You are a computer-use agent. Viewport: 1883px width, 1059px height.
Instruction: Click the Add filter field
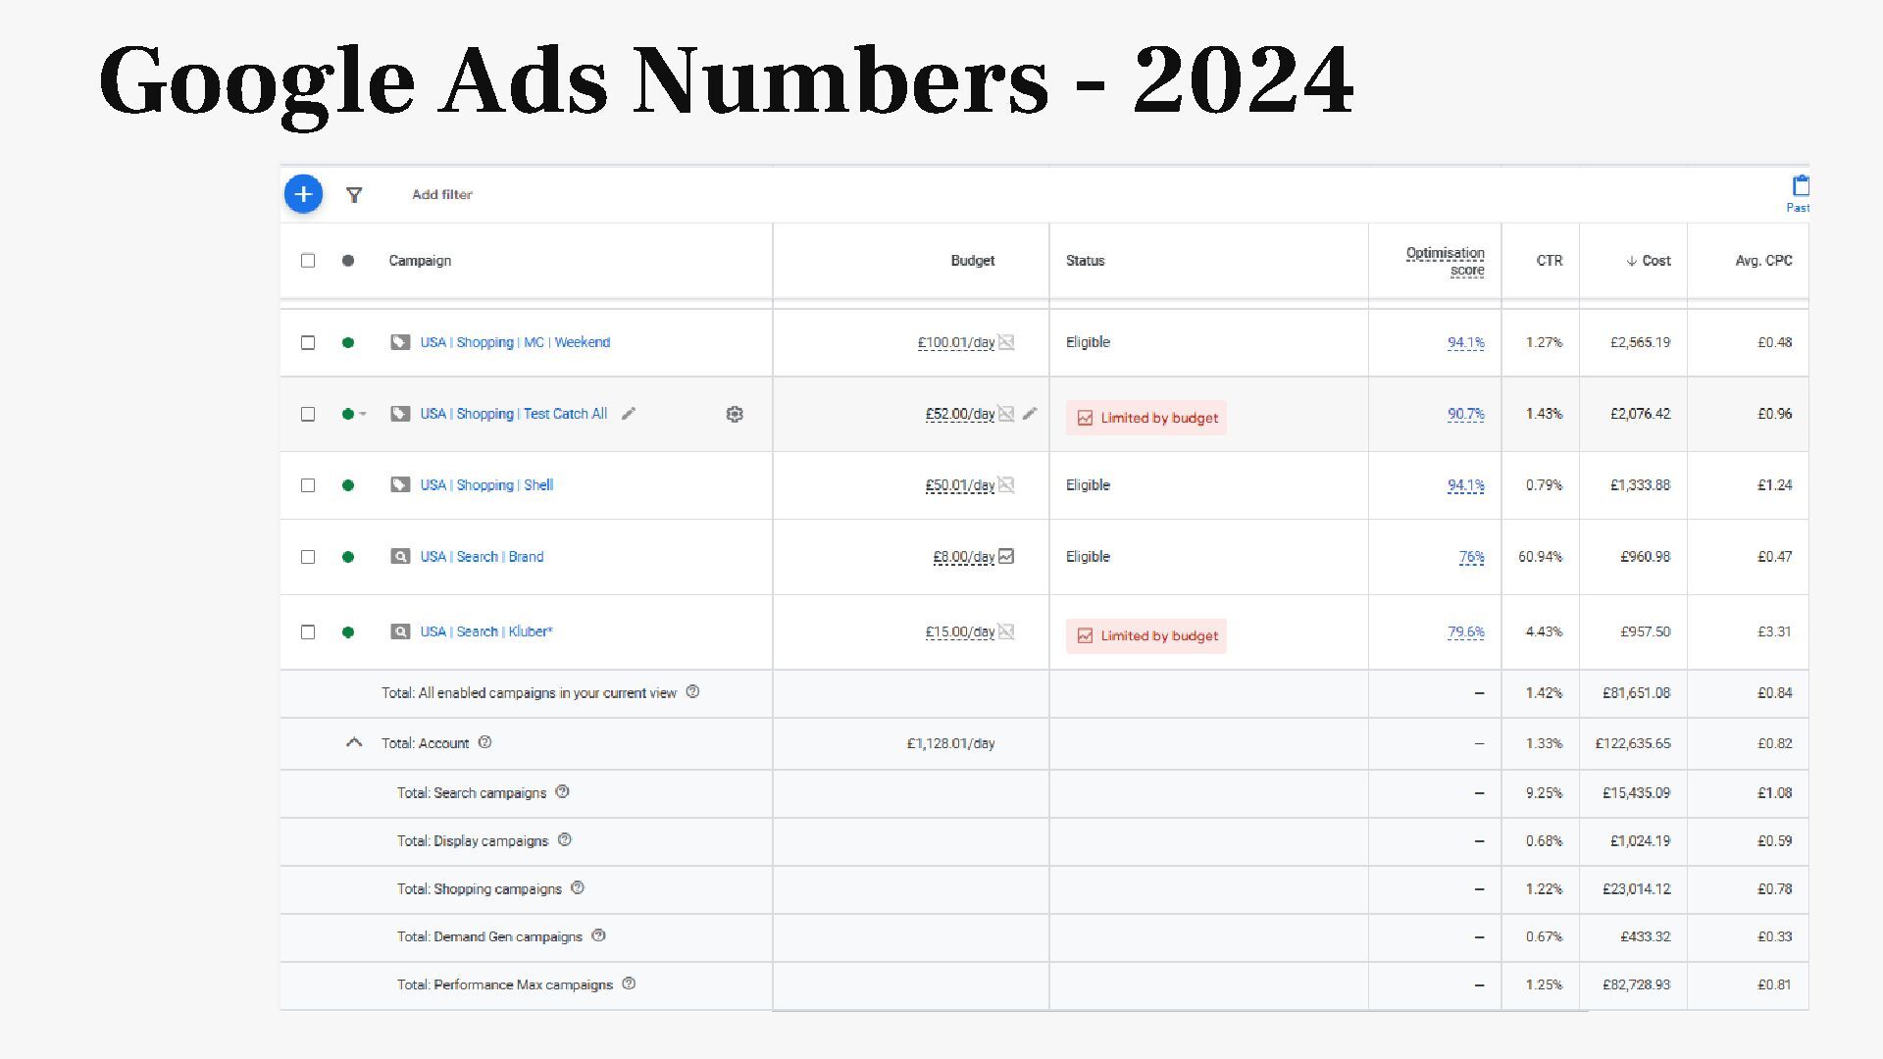(442, 195)
